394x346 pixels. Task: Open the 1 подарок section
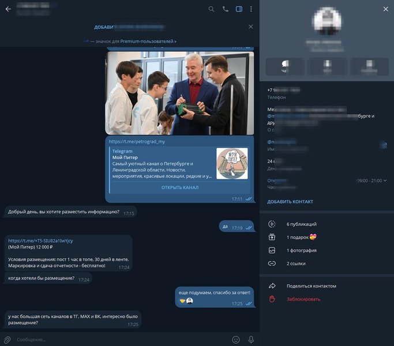[x=327, y=237]
